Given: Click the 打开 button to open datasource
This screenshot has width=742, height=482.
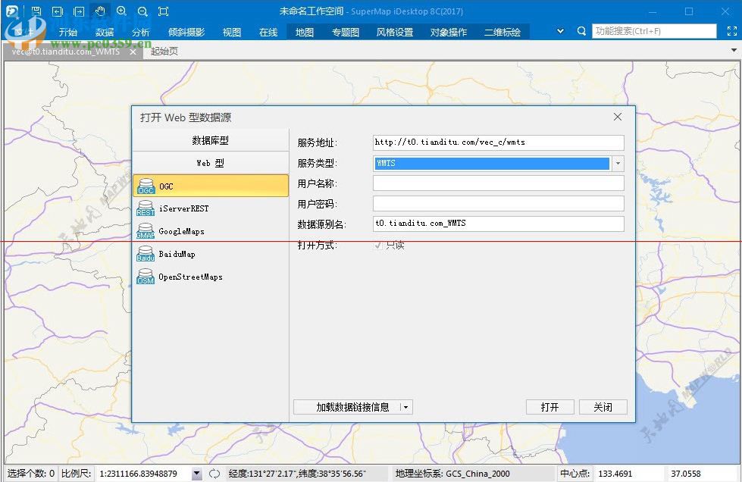Looking at the screenshot, I should point(549,407).
